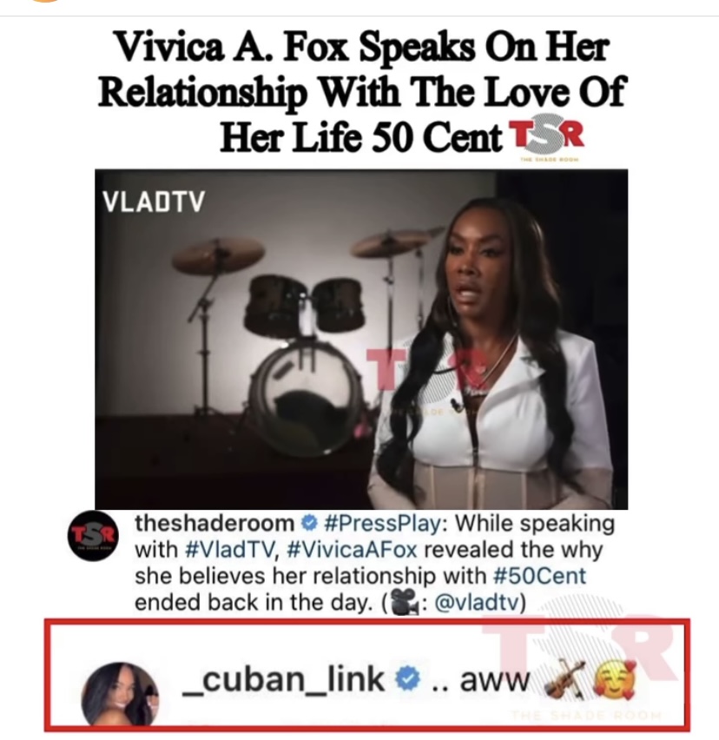
Task: Click the _cuban_link username
Action: pyautogui.click(x=284, y=680)
